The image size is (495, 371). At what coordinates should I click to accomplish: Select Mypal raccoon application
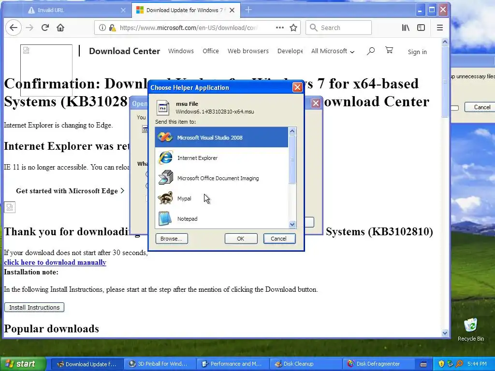pos(221,199)
